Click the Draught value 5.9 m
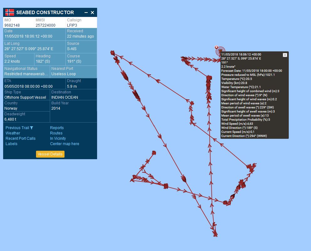311x251 pixels. click(x=72, y=86)
